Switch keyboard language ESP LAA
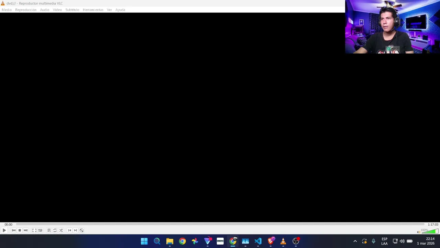 (384, 241)
